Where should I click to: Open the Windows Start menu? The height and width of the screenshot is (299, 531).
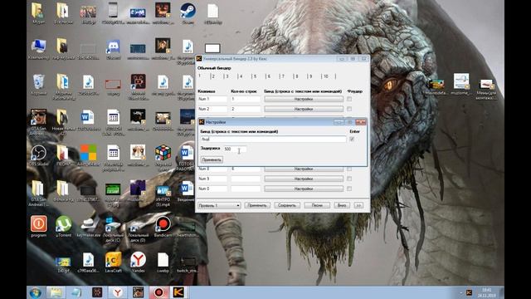(36, 292)
